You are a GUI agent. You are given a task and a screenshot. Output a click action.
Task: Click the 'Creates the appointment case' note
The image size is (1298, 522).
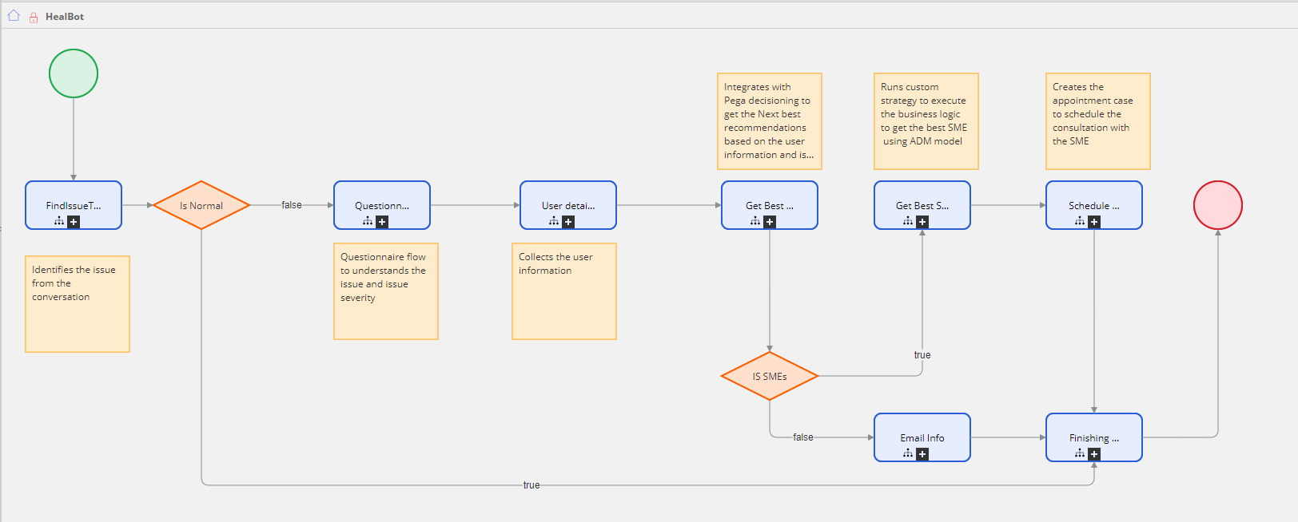(1097, 121)
